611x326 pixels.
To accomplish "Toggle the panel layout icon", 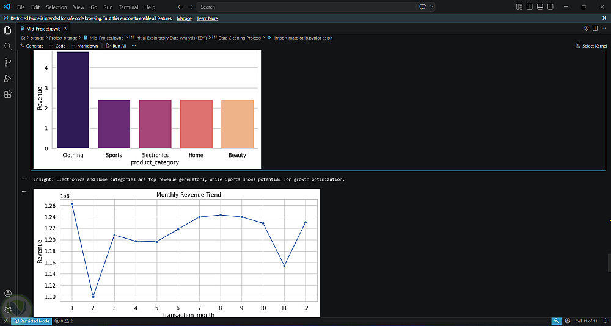I will click(x=540, y=7).
